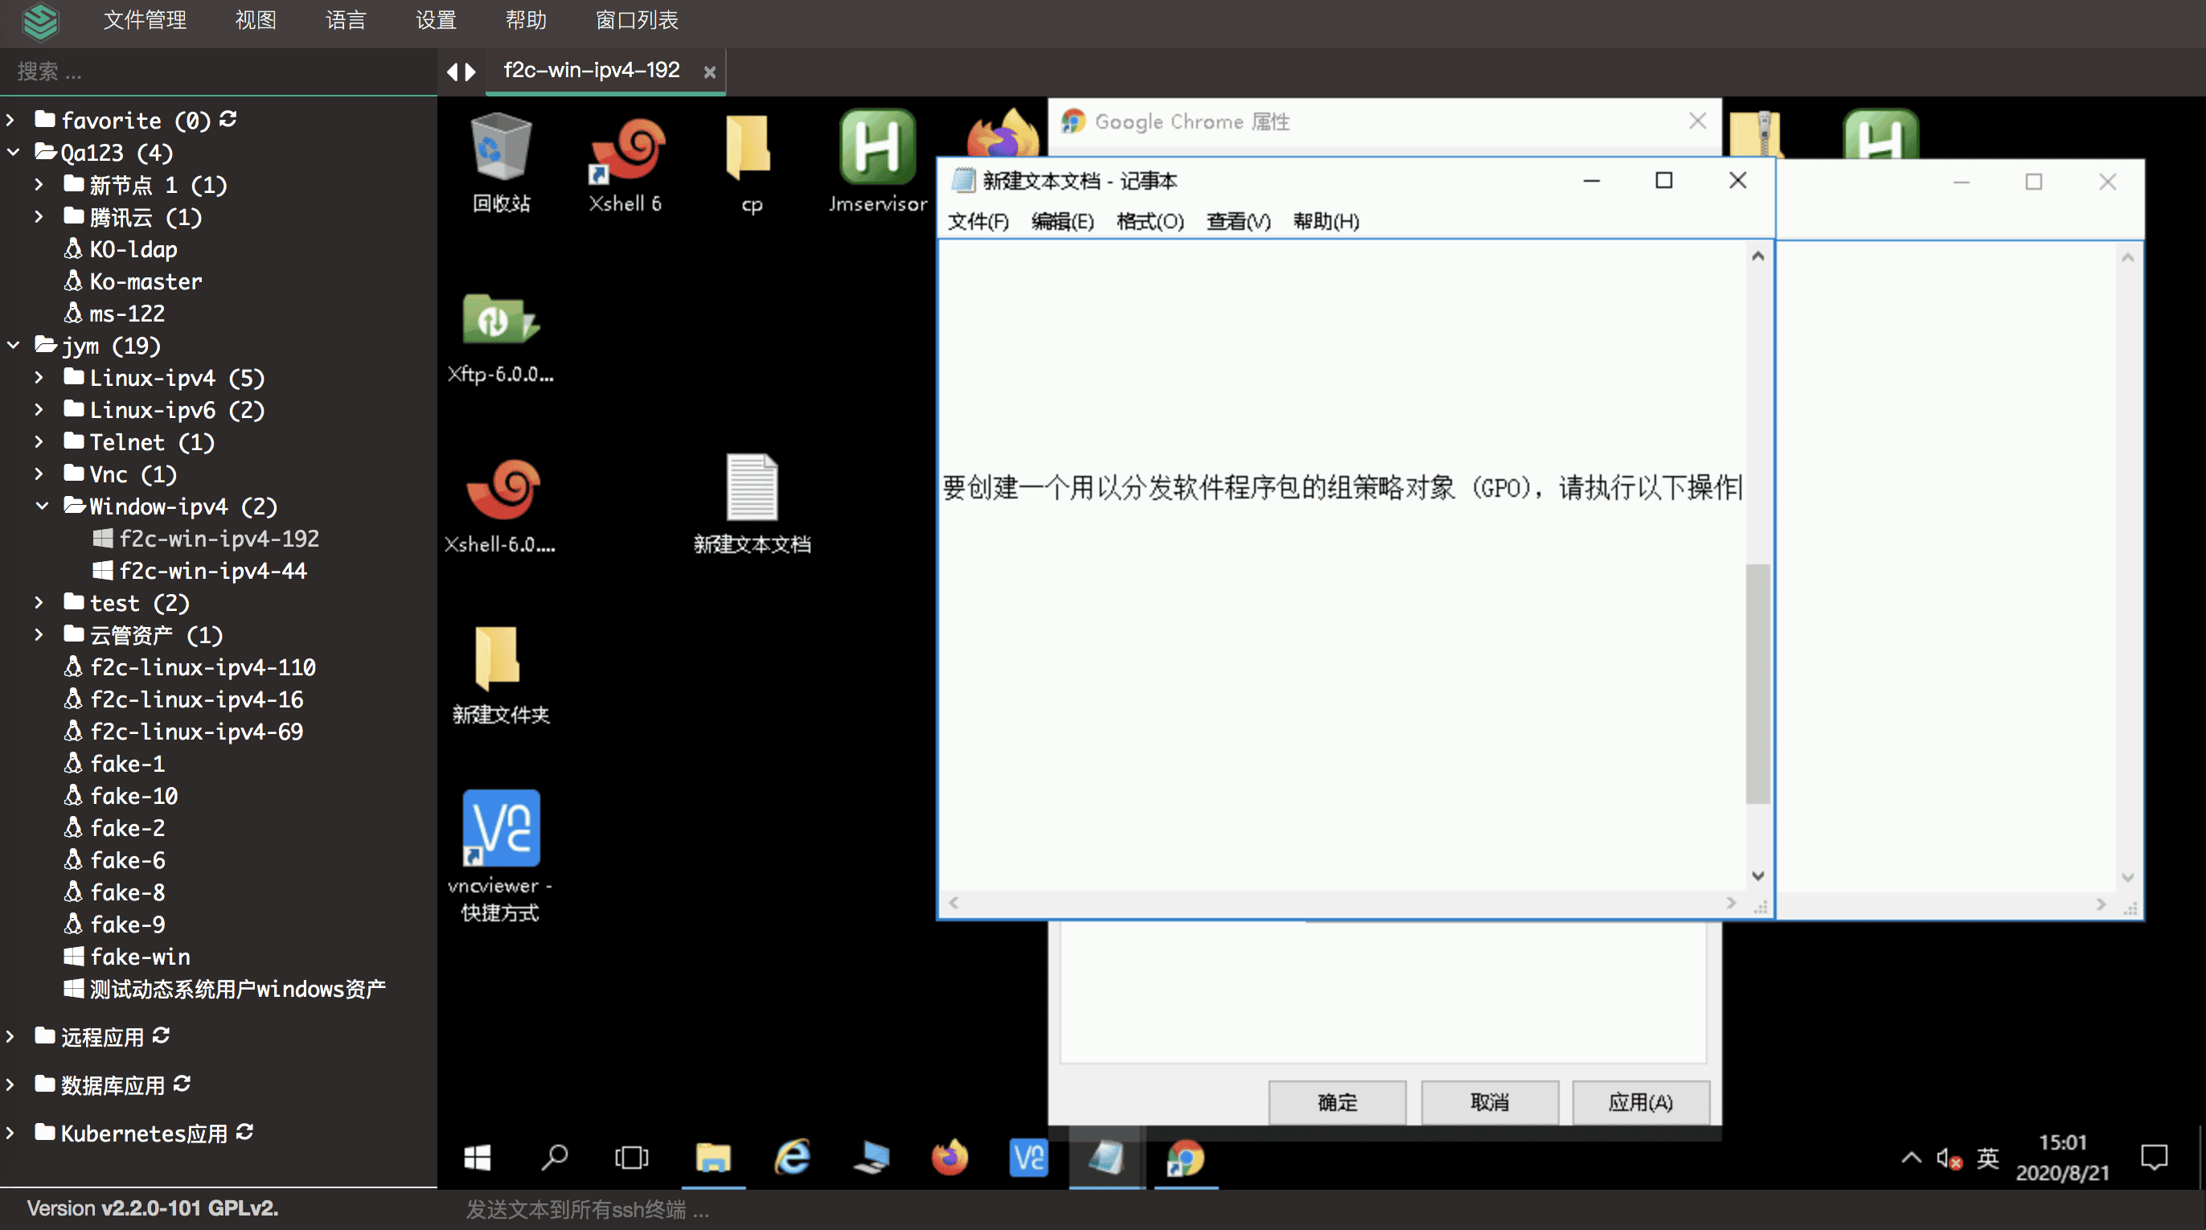Open asset f2c-win-ipv4-44
Viewport: 2206px width, 1230px height.
[212, 571]
